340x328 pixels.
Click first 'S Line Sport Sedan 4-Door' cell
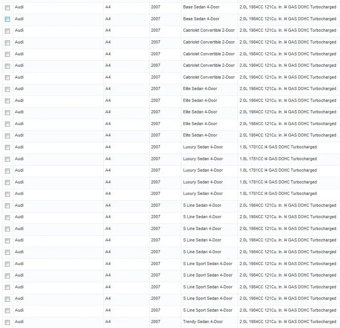point(208,264)
